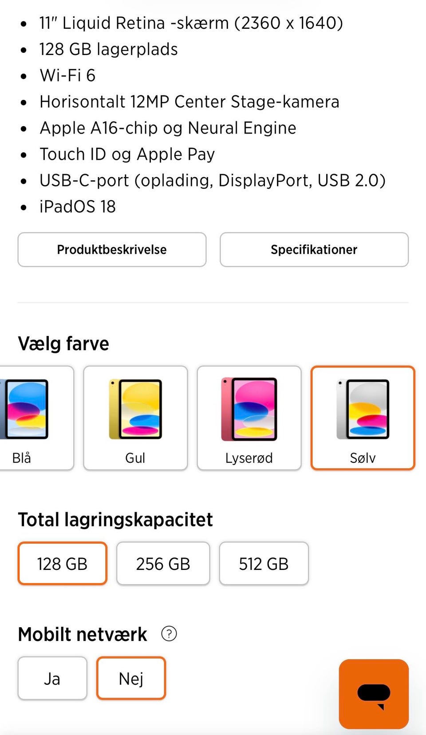Viewport: 426px width, 735px height.
Task: Click the Mobilt netværk heading text
Action: (83, 634)
